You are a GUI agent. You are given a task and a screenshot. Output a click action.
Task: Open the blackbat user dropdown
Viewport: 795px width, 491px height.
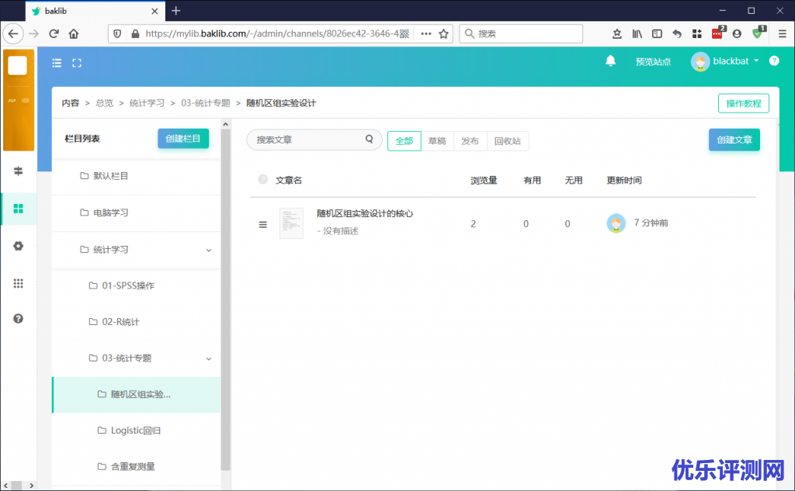(727, 61)
